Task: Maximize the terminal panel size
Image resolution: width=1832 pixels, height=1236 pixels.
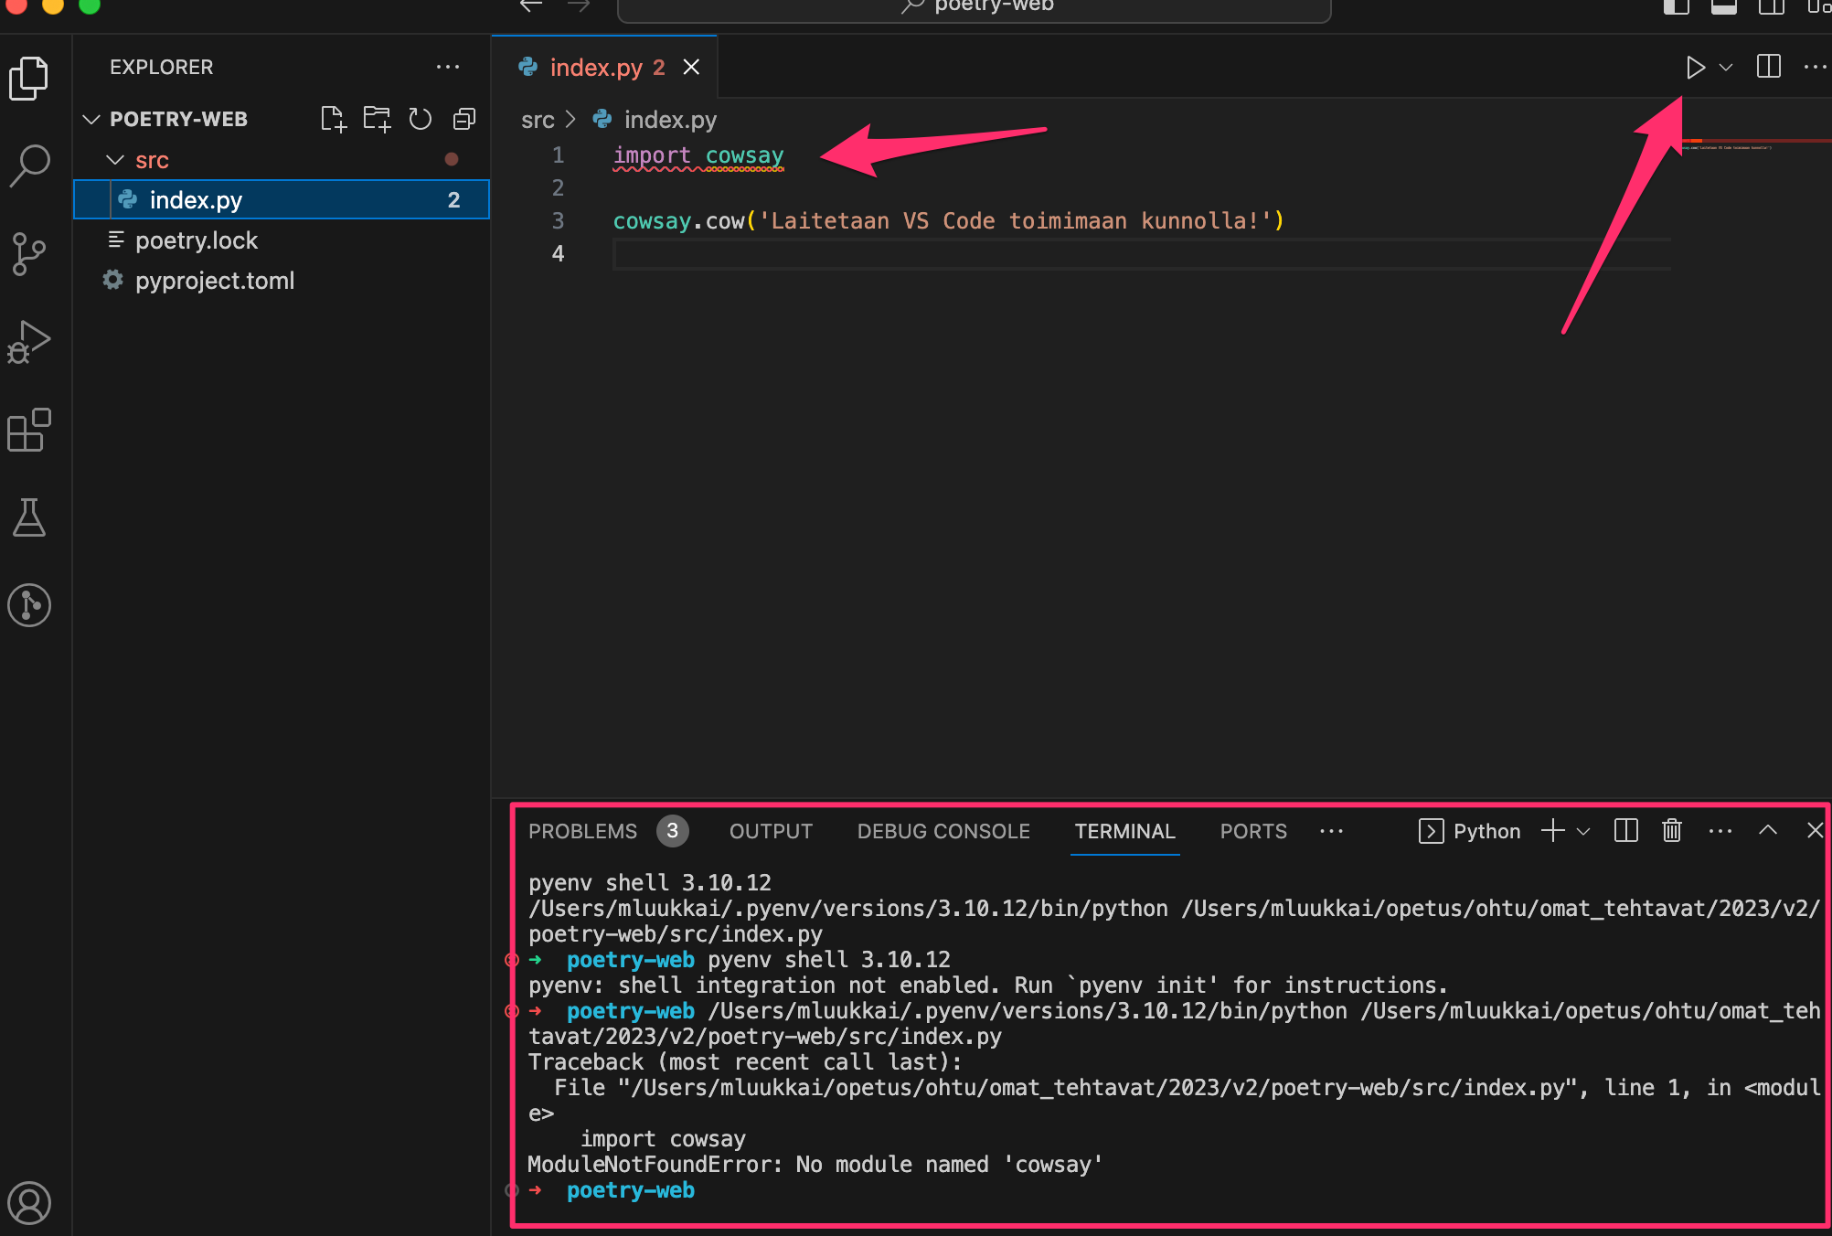Action: point(1767,830)
